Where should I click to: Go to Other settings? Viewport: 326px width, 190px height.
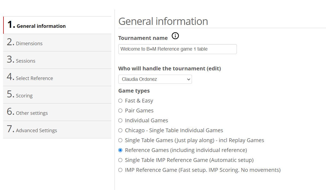[32, 113]
